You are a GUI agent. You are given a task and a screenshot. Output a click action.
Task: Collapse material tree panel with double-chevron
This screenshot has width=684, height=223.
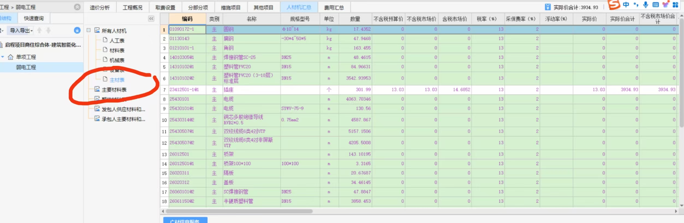tap(151, 19)
